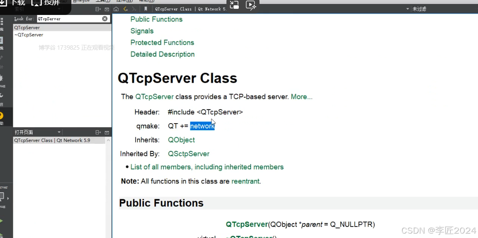This screenshot has height=238, width=478.
Task: Click the 下载 download overlay button
Action: tap(13, 3)
